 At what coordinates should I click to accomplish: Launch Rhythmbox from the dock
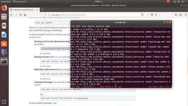4,26
